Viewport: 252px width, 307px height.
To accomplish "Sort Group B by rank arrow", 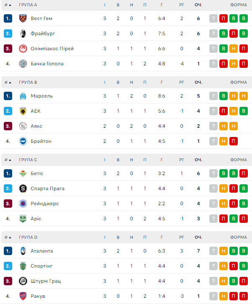I will pyautogui.click(x=10, y=83).
